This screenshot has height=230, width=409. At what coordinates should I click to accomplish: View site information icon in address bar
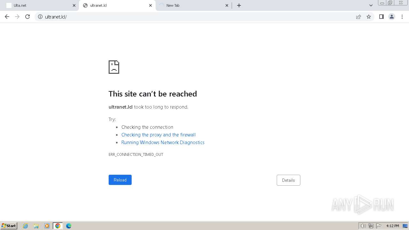click(40, 17)
